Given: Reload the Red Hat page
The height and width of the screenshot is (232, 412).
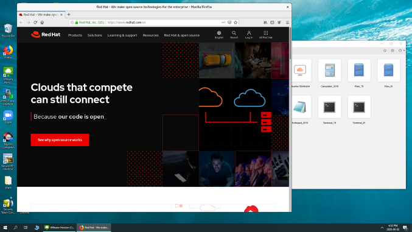Looking at the screenshot, I should coord(35,23).
